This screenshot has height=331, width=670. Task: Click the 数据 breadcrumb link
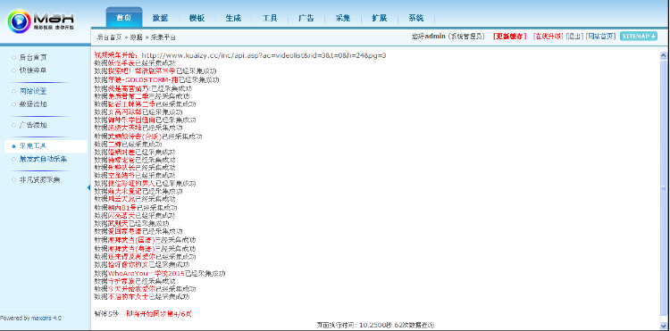coord(136,37)
